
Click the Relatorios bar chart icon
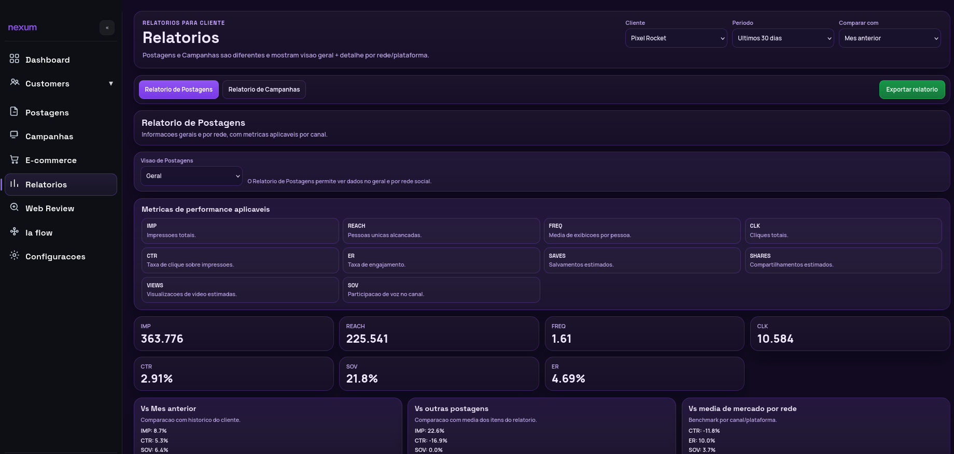(15, 184)
